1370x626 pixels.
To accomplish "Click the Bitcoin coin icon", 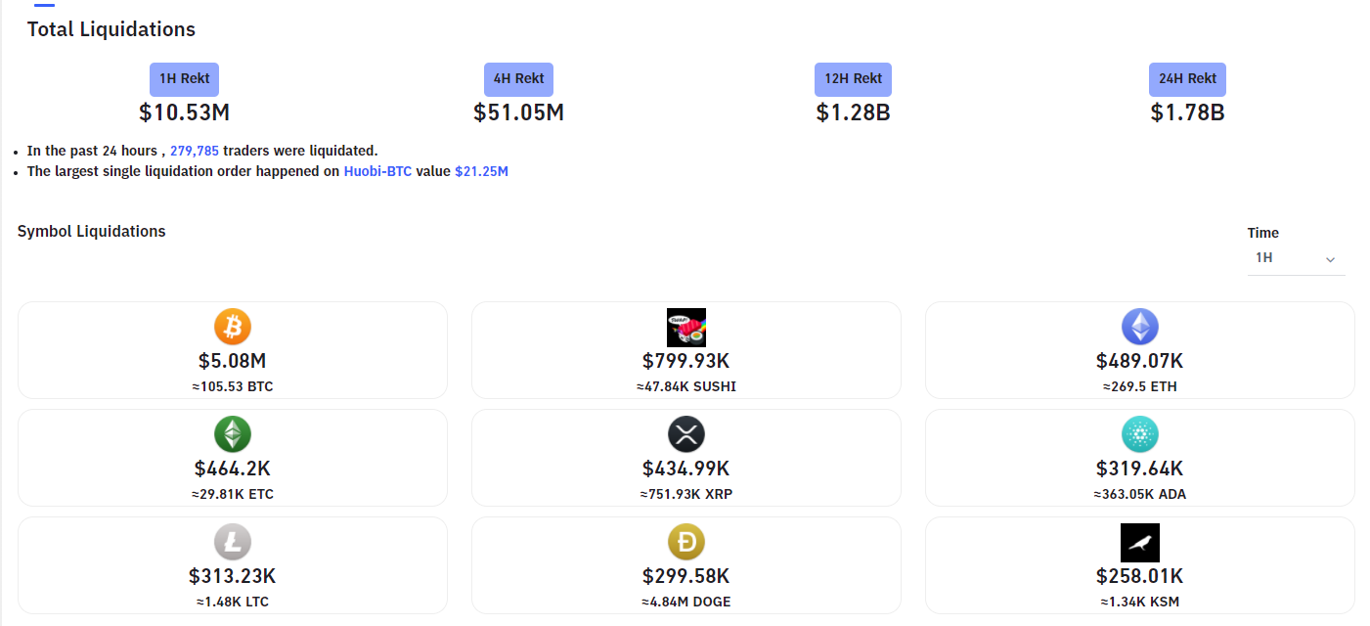I will click(233, 327).
